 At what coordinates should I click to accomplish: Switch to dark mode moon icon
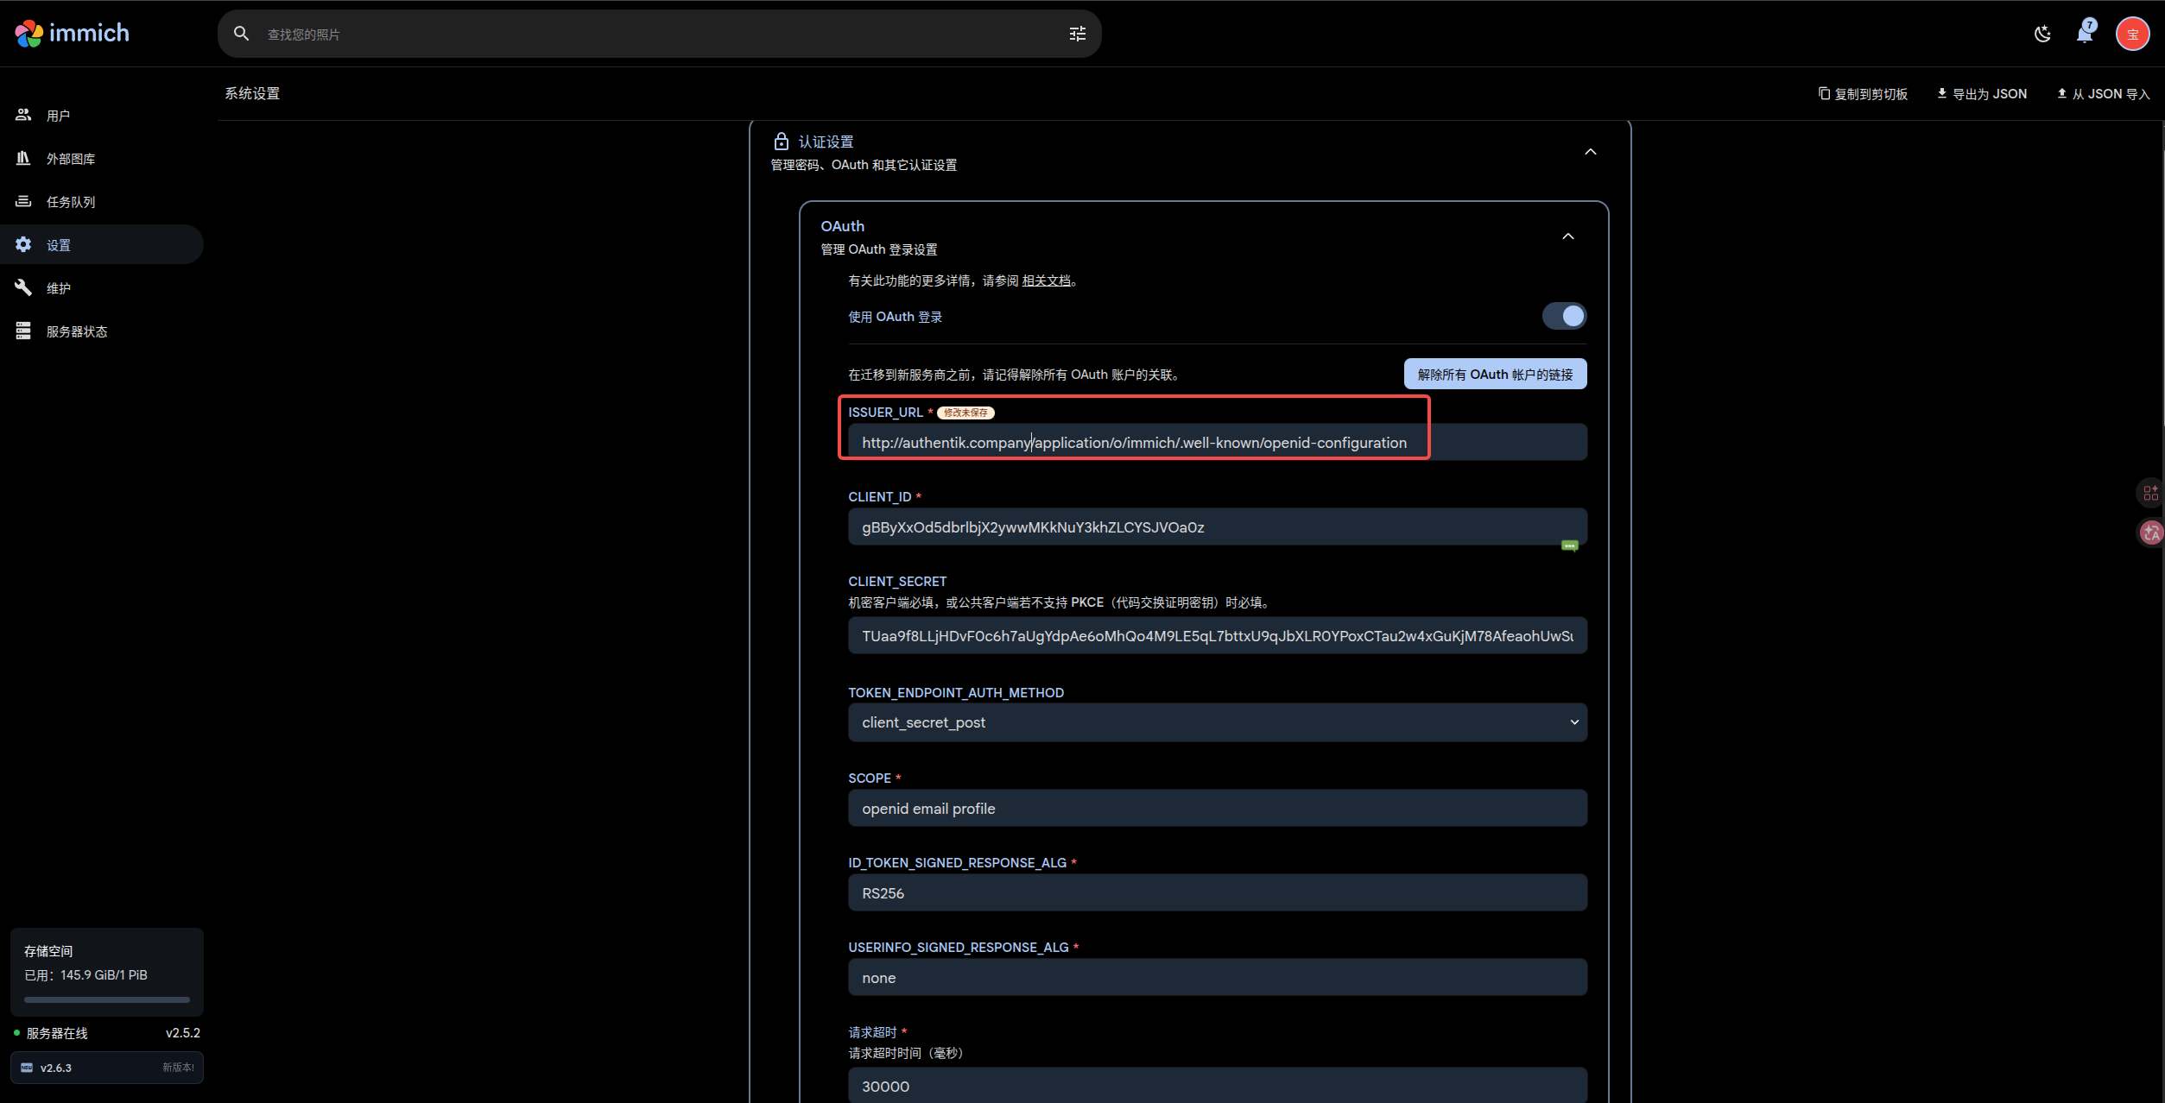pos(2042,34)
